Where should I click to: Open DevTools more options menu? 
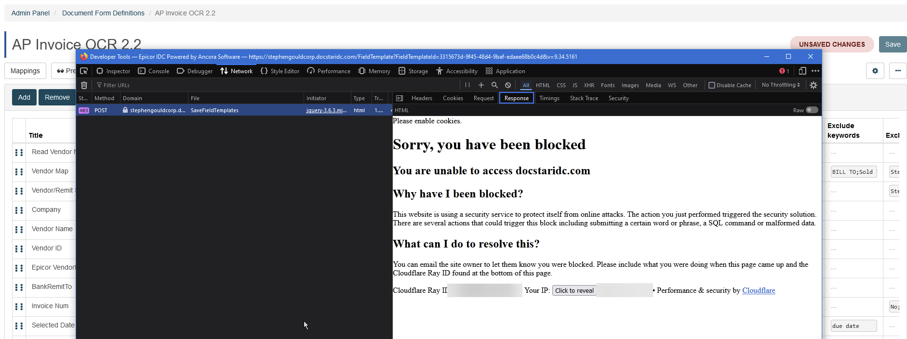[x=815, y=71]
